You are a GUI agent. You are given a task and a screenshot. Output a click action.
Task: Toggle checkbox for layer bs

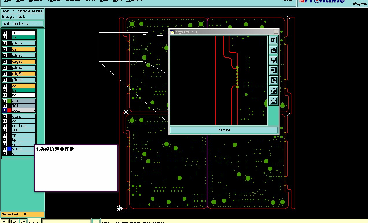pos(5,90)
